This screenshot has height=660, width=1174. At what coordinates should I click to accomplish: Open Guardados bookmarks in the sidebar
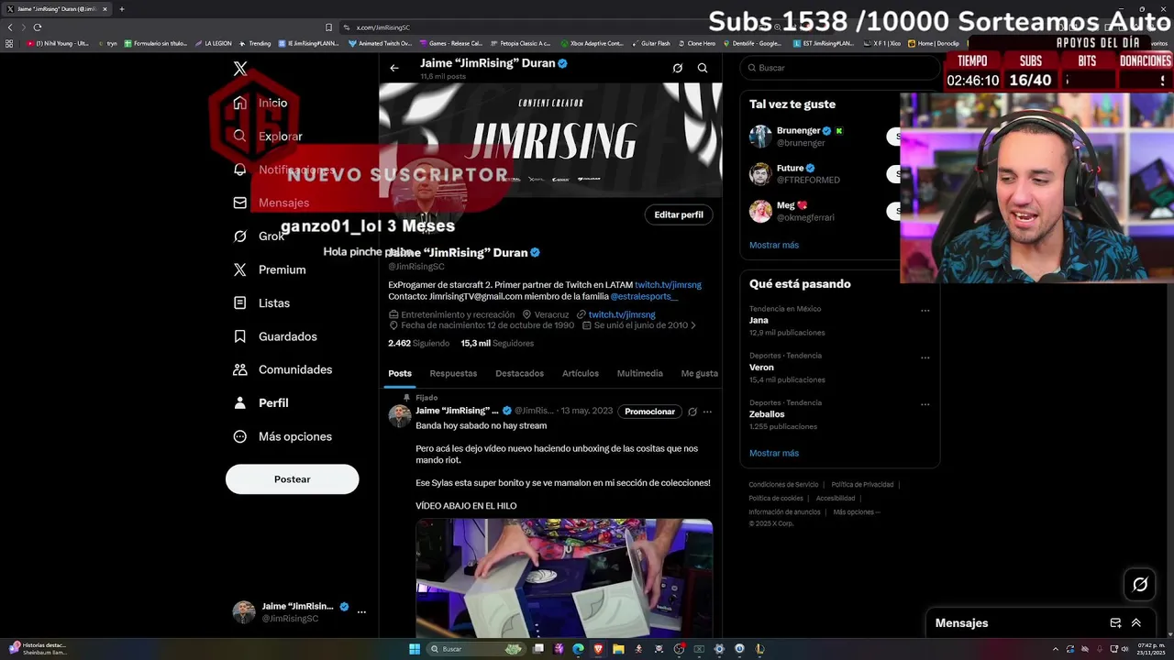[275, 336]
